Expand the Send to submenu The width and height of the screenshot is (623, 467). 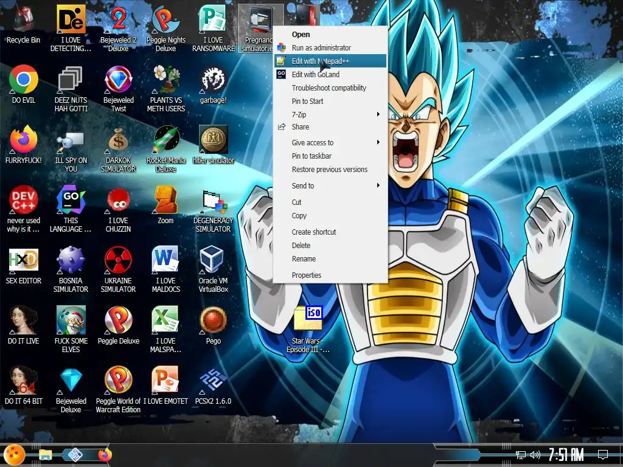tap(330, 186)
